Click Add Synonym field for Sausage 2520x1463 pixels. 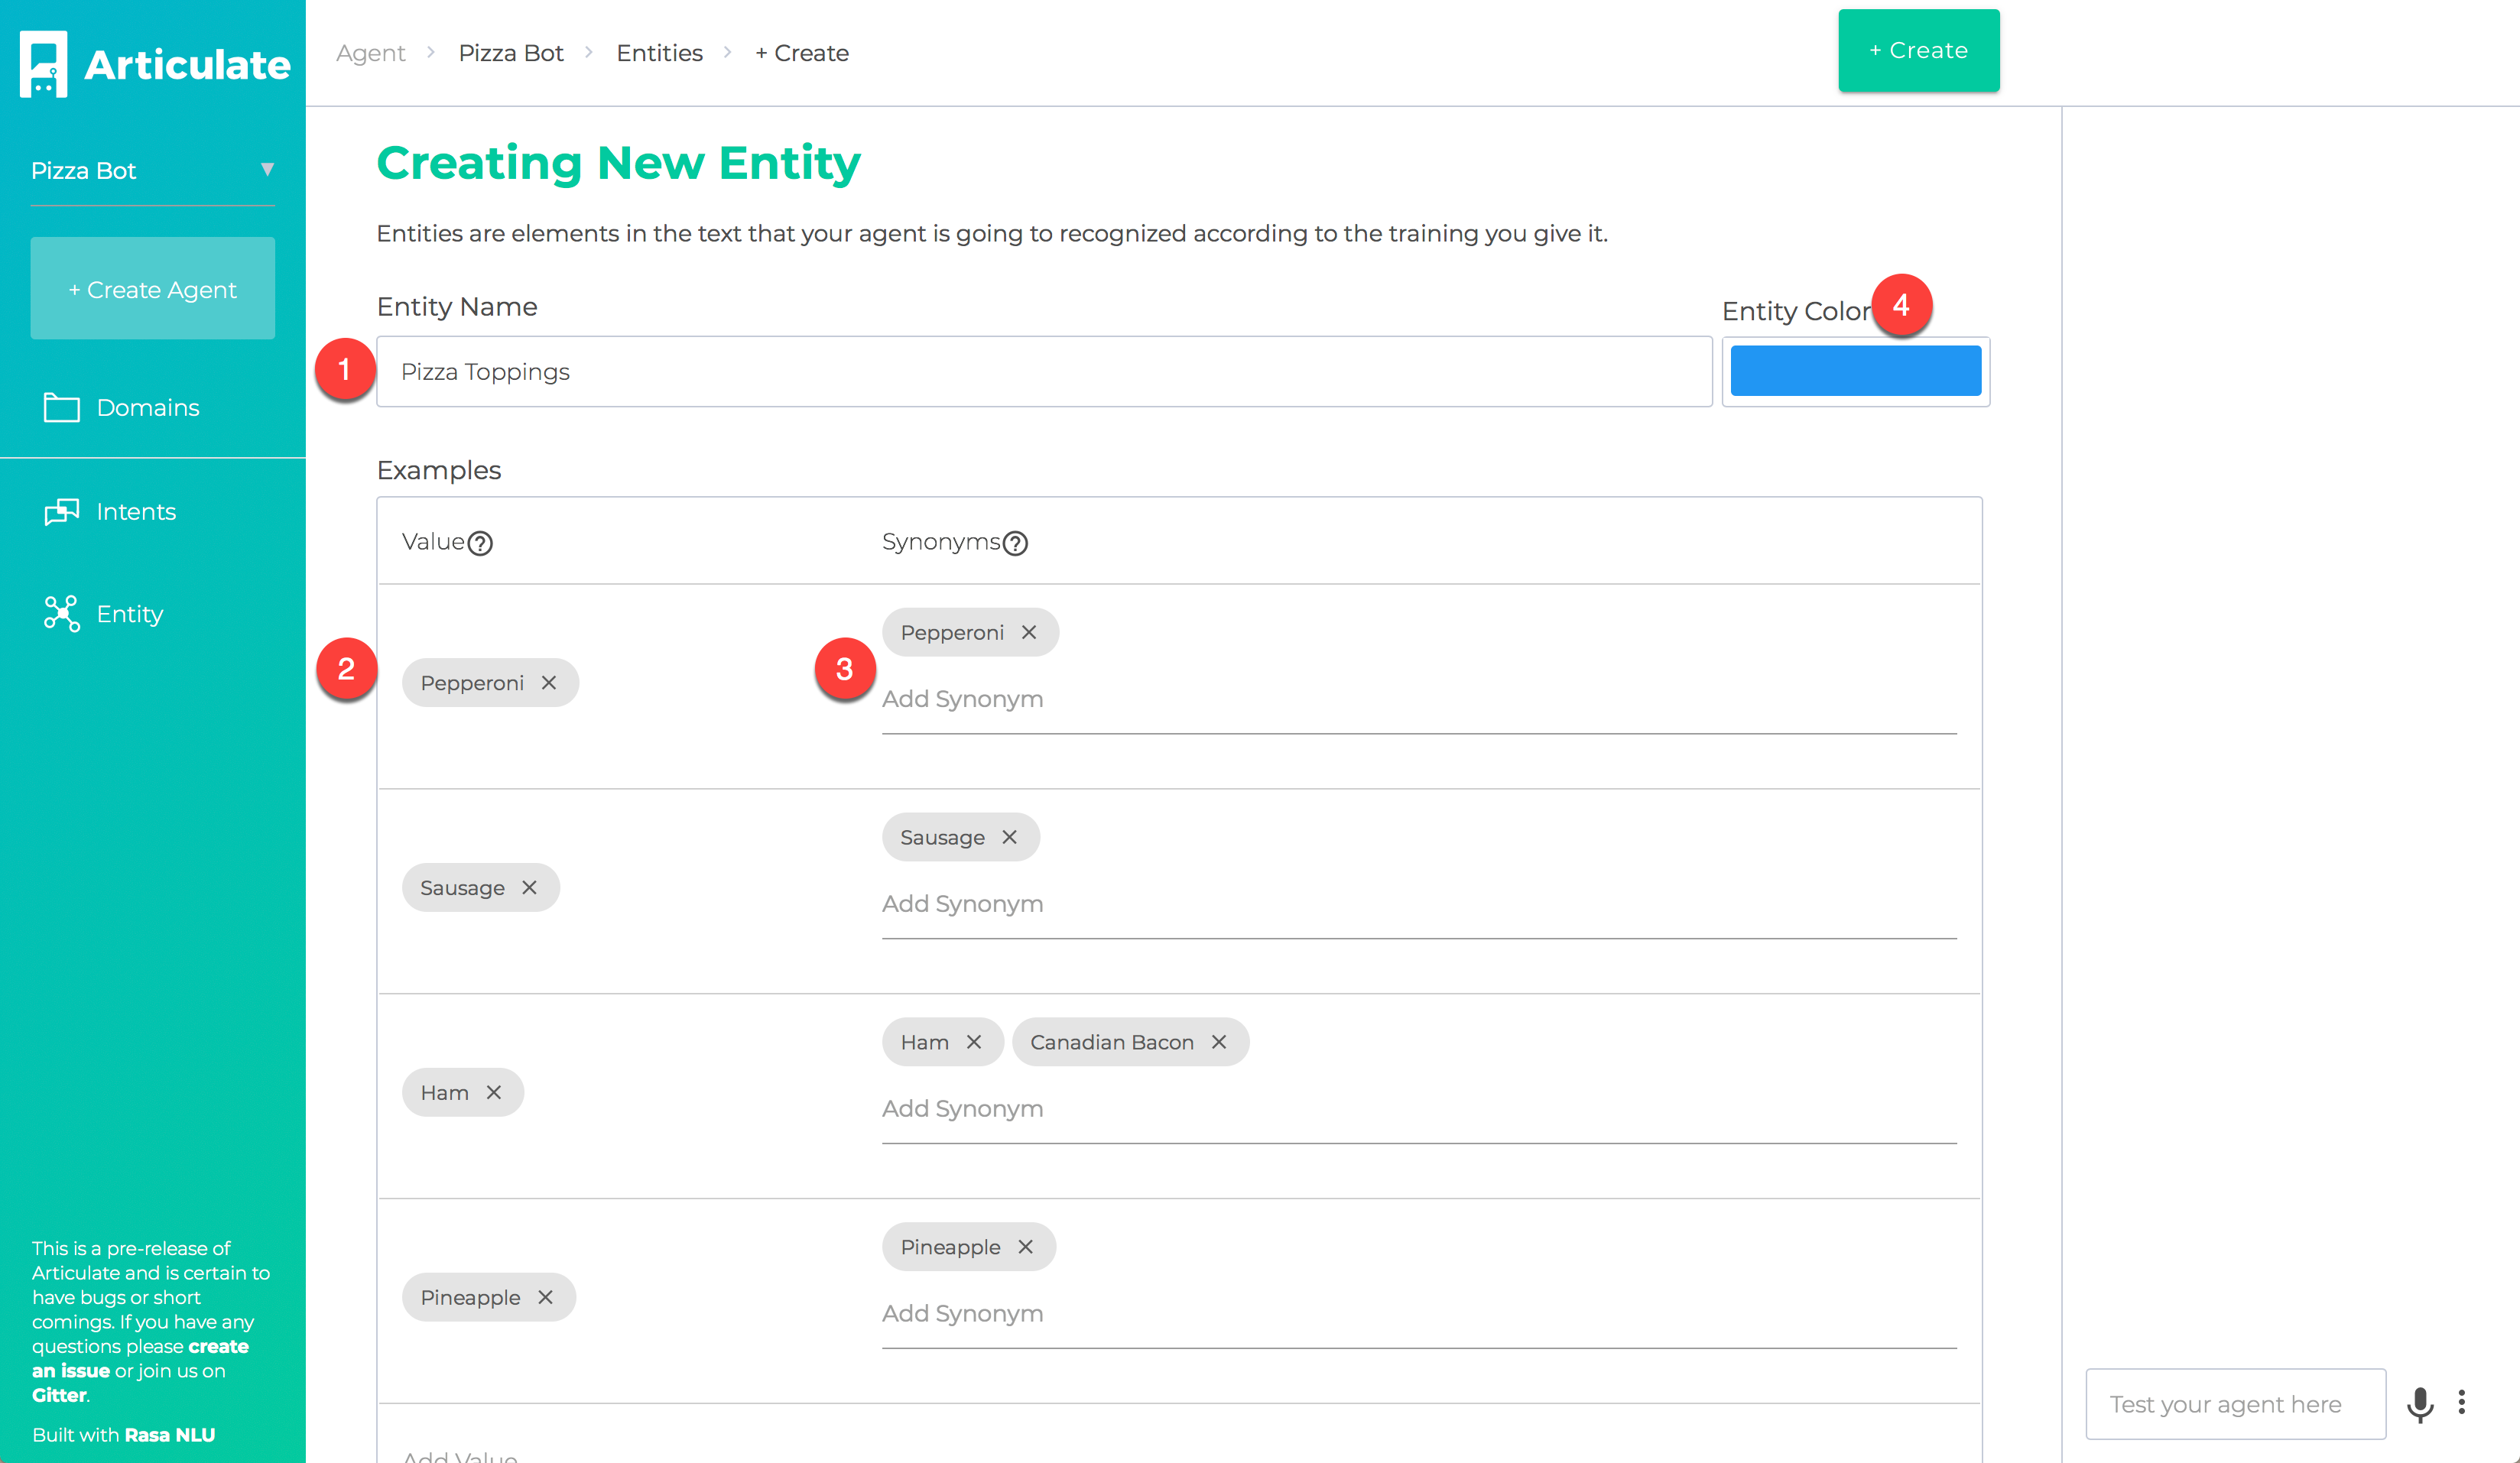[x=1418, y=905]
